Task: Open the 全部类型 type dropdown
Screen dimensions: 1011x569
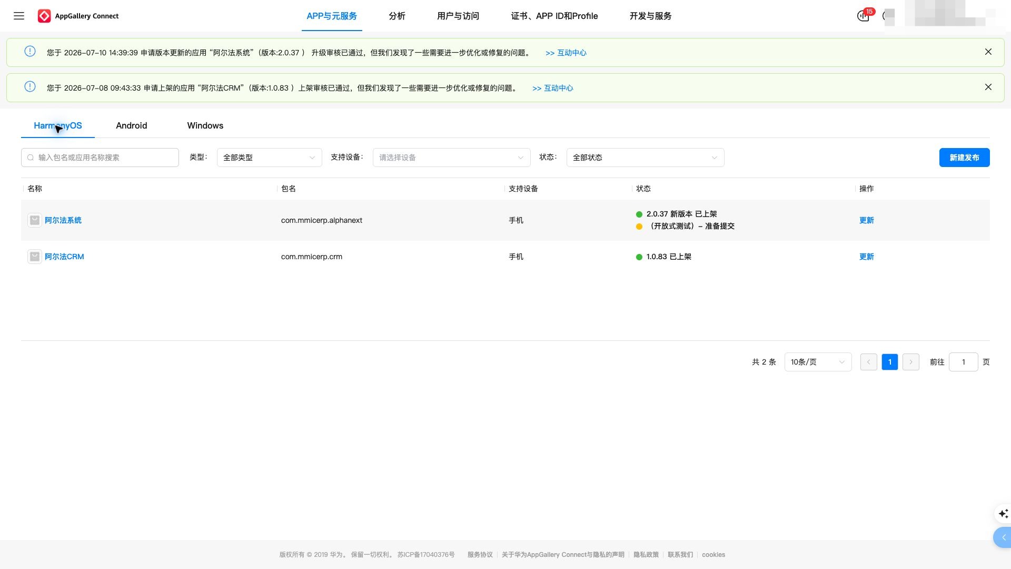Action: point(270,158)
